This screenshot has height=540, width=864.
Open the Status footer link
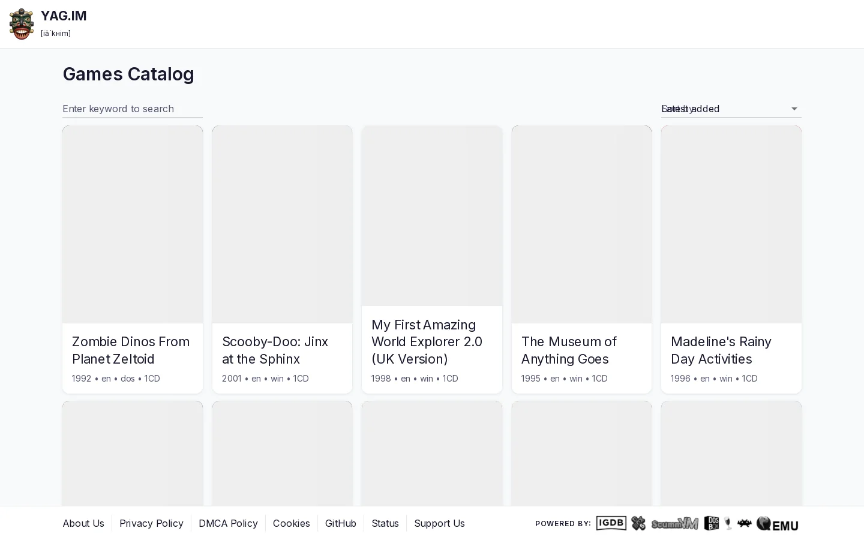385,523
